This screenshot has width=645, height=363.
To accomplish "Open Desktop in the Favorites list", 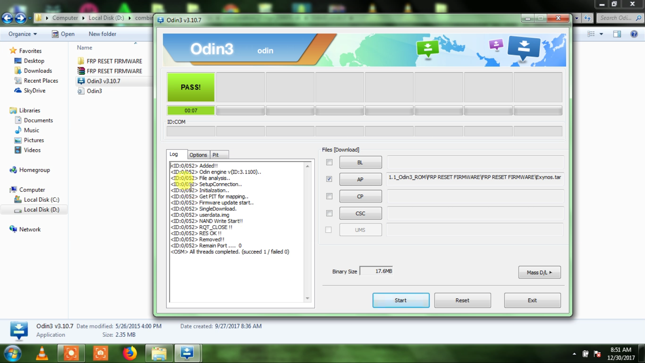I will point(34,60).
